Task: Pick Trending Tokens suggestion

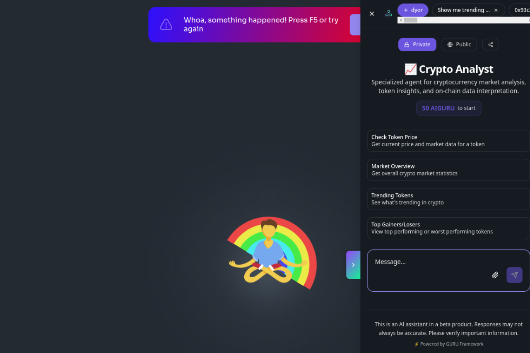Action: point(448,199)
